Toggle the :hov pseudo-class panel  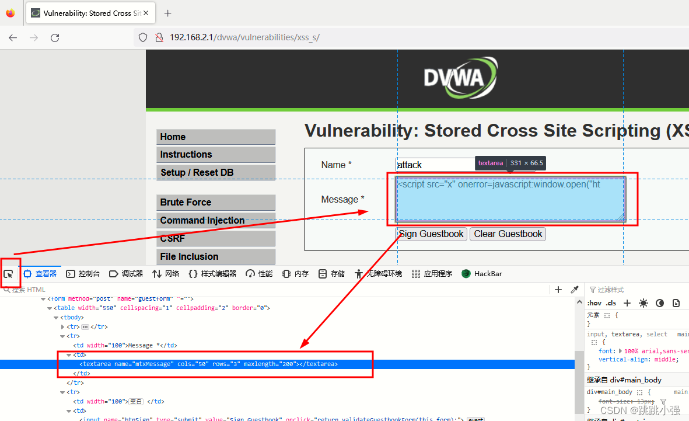pos(594,303)
